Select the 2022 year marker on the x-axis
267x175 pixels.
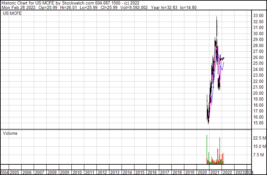[227, 172]
